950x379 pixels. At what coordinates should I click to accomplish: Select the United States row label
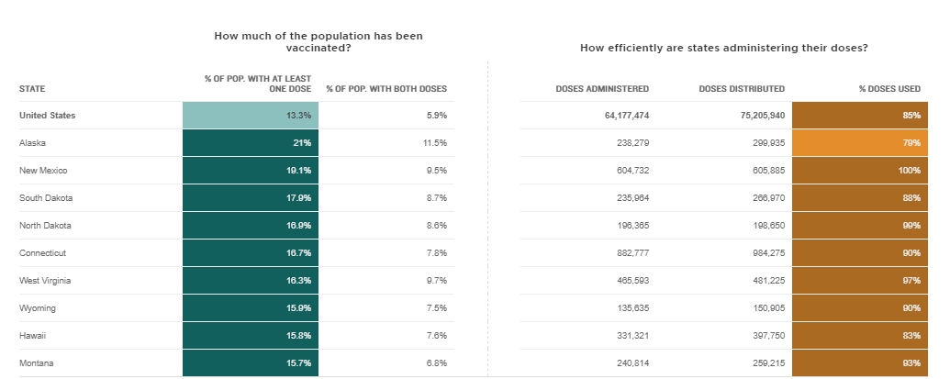(48, 116)
